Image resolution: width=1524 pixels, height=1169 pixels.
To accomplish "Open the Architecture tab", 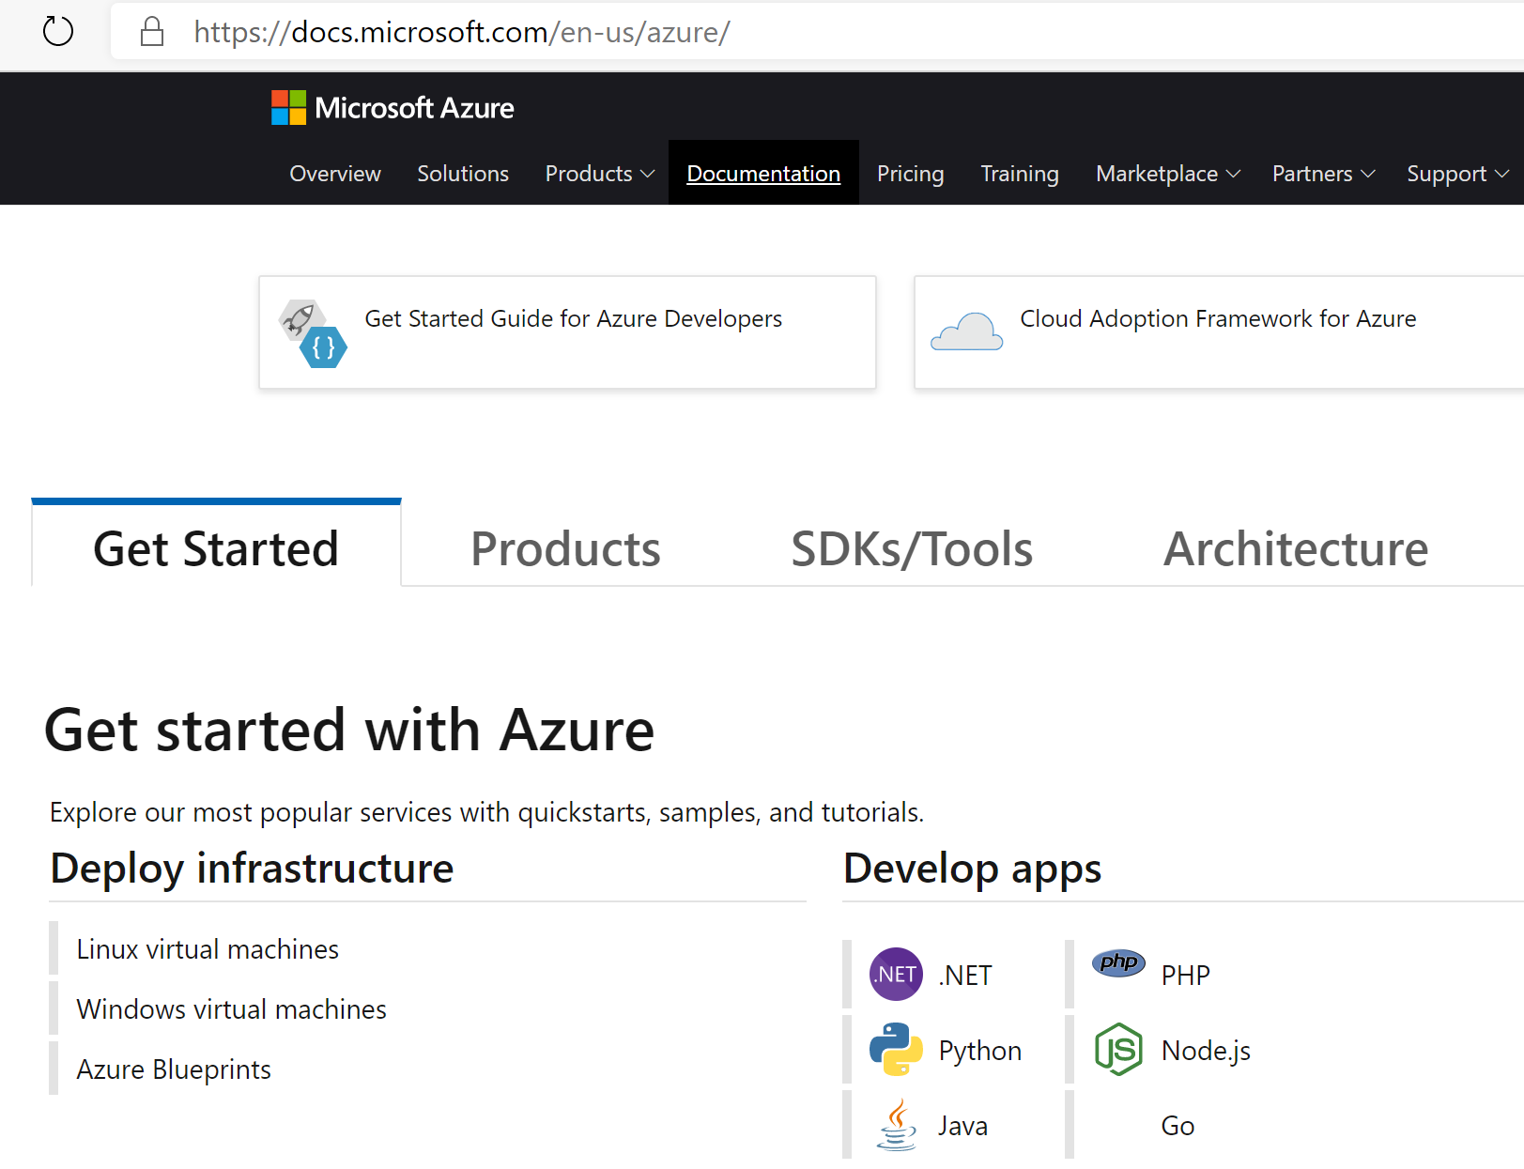I will pos(1296,548).
